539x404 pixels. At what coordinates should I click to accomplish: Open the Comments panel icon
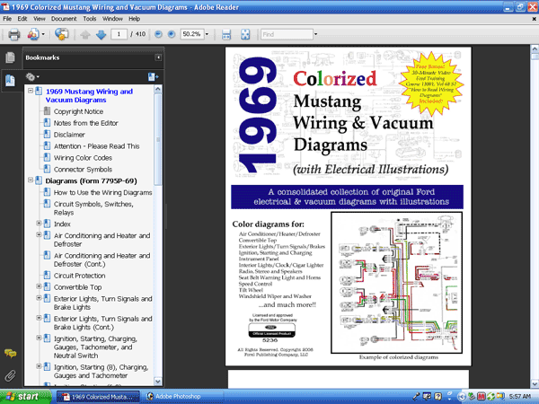coord(10,353)
